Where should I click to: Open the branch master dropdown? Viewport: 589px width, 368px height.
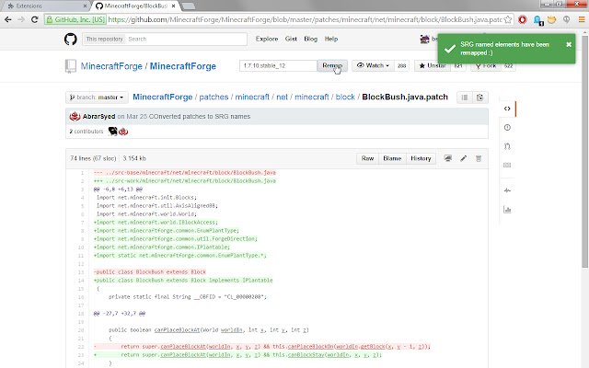pos(97,98)
